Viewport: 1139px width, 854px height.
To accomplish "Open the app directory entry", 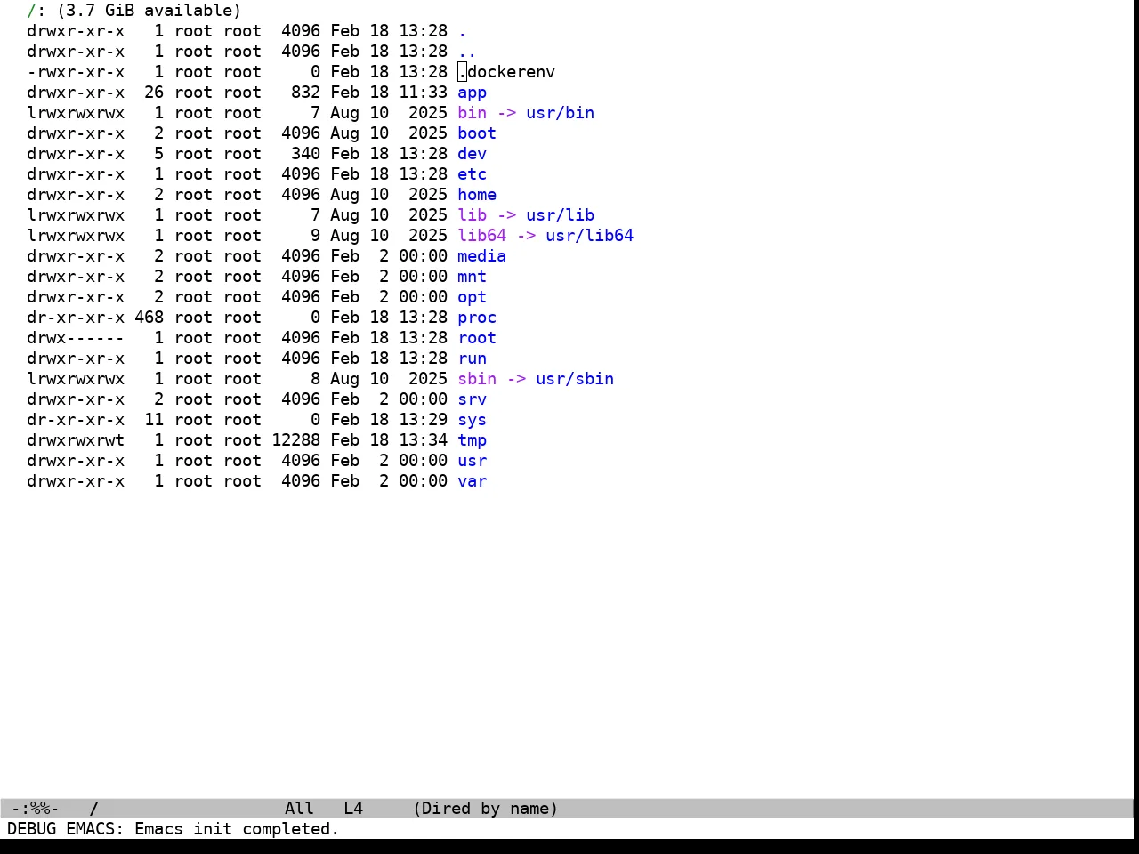I will click(472, 93).
